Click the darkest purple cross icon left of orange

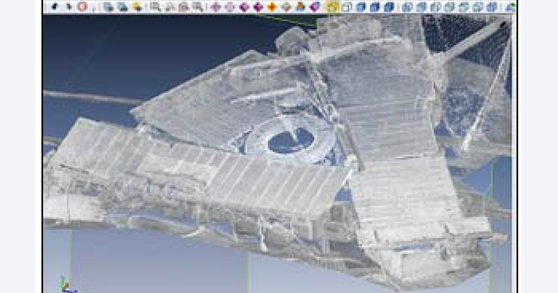(x=258, y=7)
